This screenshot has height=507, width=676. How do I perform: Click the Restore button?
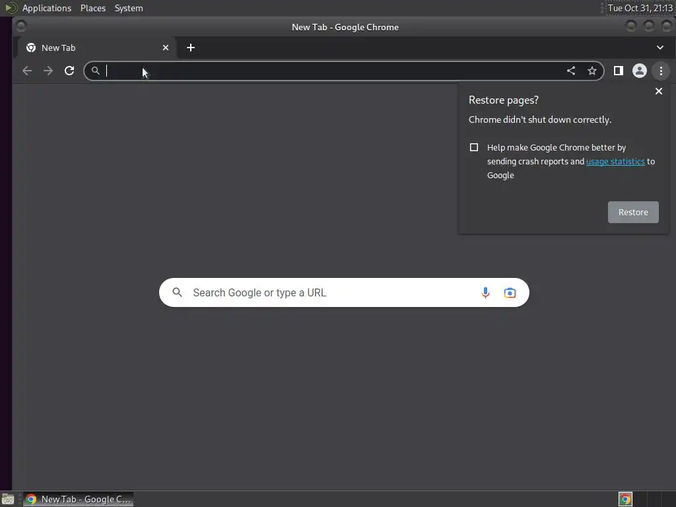633,212
